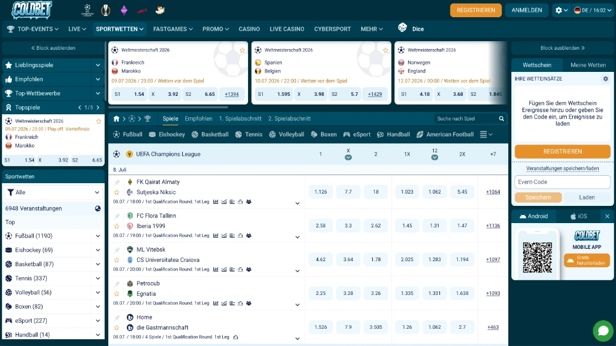Click Veranstaltungen speichern/laden link
Image resolution: width=616 pixels, height=346 pixels.
[562, 168]
